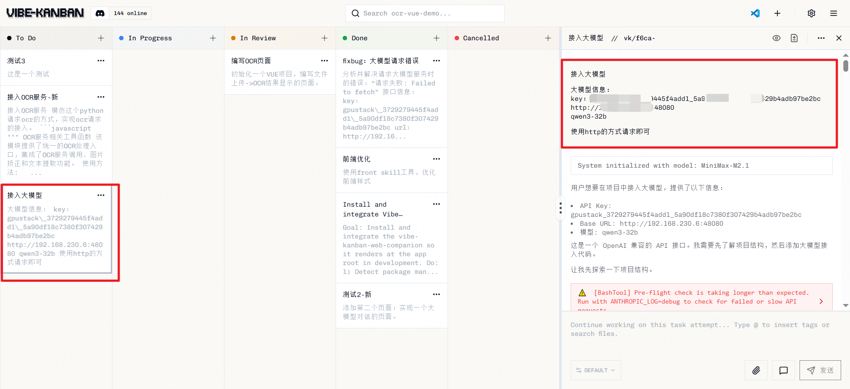
Task: Click the comment bubble button
Action: [x=784, y=370]
